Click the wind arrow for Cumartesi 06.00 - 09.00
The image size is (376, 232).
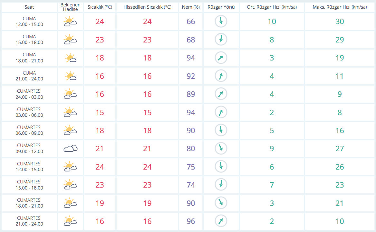(221, 130)
